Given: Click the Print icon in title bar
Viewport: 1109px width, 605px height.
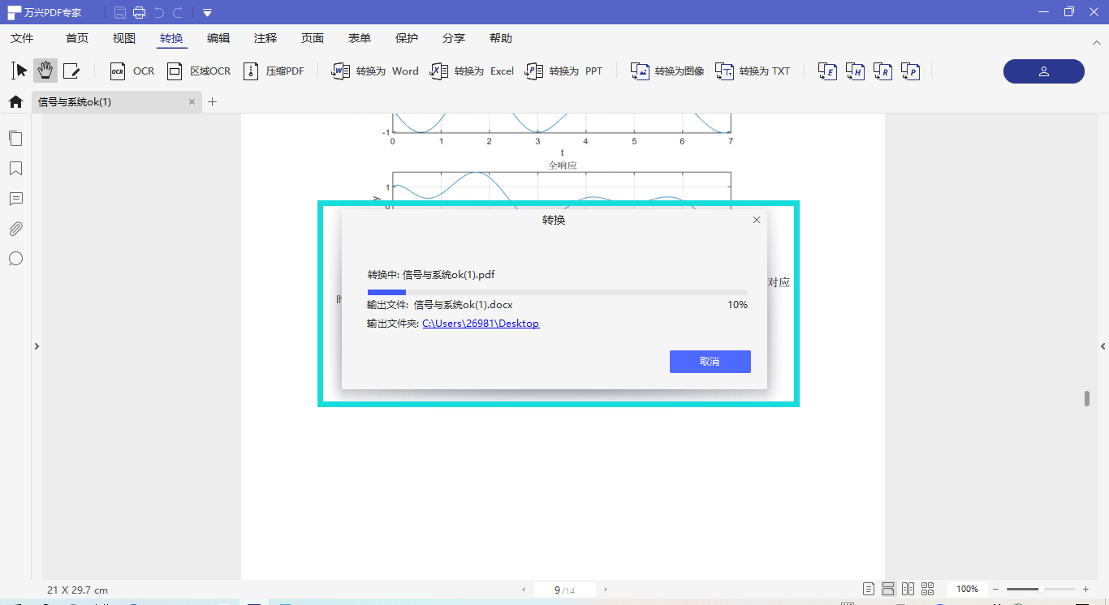Looking at the screenshot, I should point(139,12).
